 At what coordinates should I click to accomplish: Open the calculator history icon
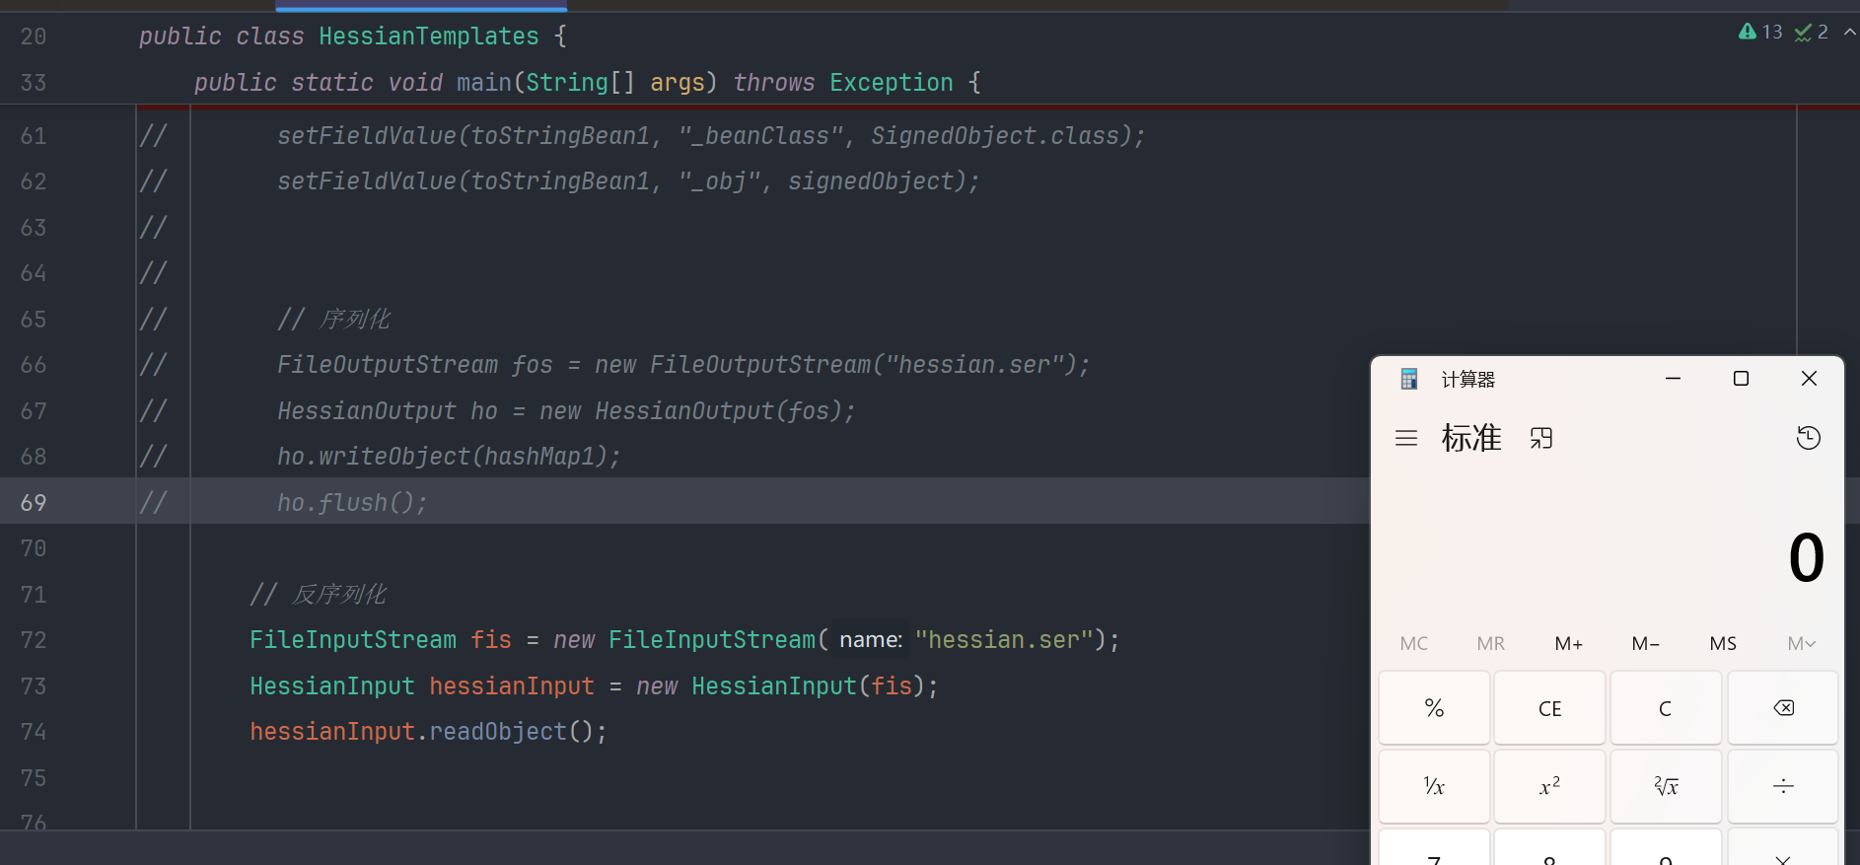1808,438
